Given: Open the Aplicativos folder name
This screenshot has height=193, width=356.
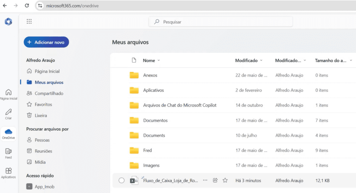Looking at the screenshot, I should click(153, 90).
